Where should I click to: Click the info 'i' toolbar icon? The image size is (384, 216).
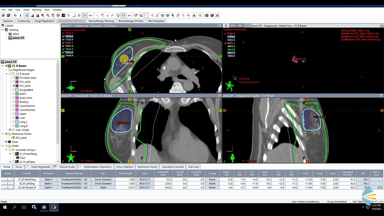20,15
